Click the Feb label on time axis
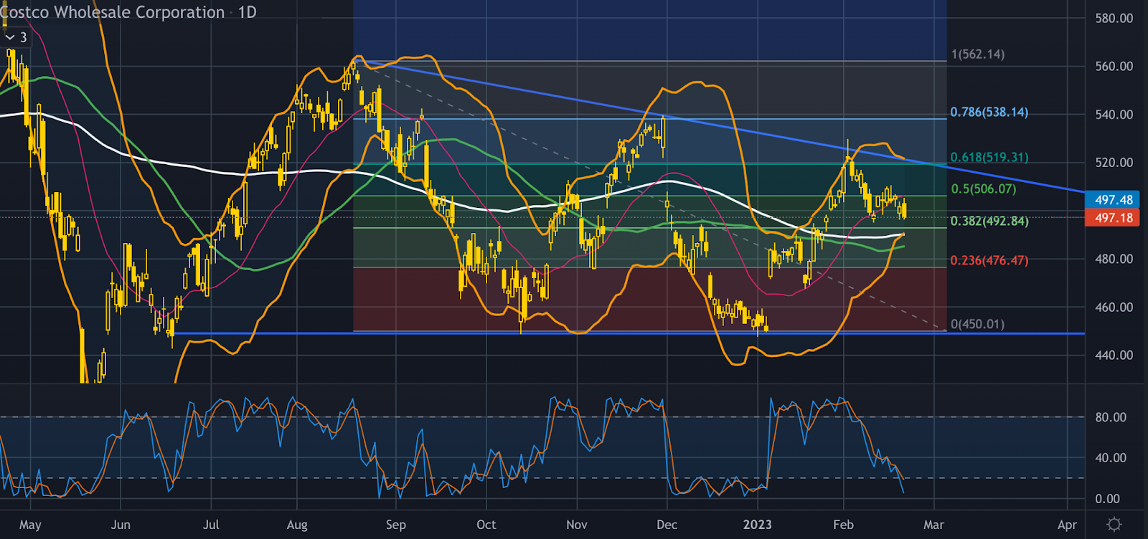 pos(844,525)
